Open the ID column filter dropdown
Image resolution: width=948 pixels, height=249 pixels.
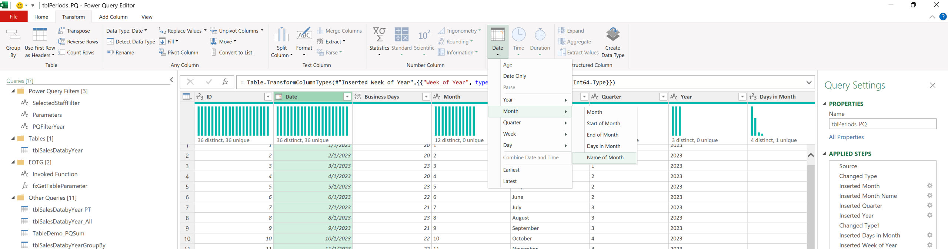(268, 97)
